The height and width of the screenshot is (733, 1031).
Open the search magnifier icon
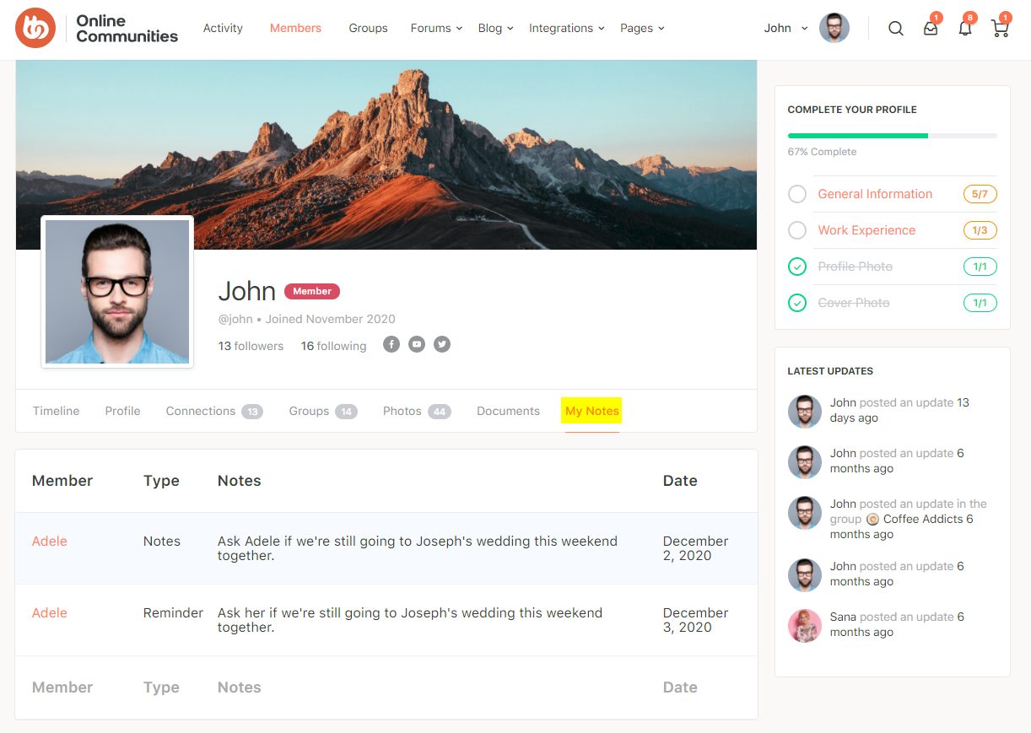tap(896, 29)
